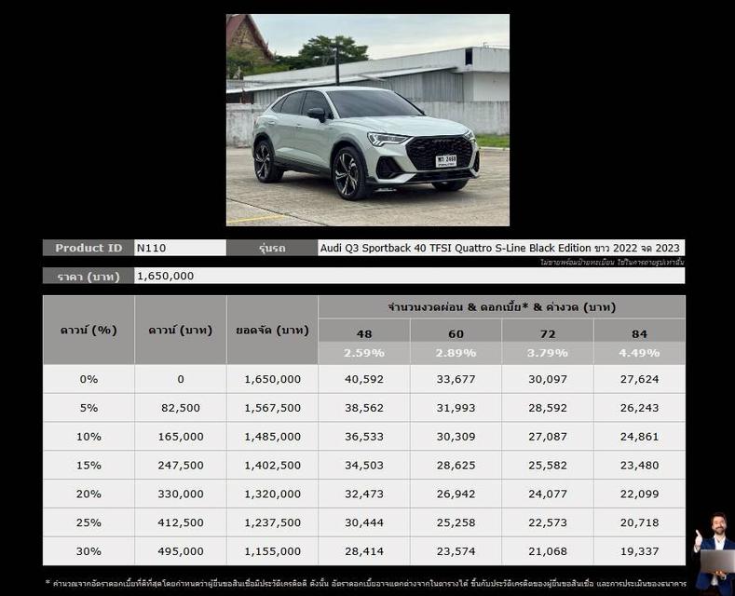The width and height of the screenshot is (735, 596).
Task: Click the 3.79% interest rate
Action: (x=548, y=353)
